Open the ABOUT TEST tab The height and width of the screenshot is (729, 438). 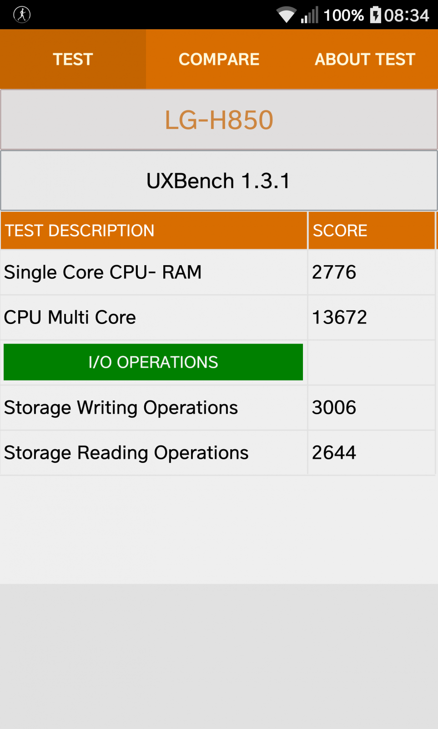[x=365, y=59]
